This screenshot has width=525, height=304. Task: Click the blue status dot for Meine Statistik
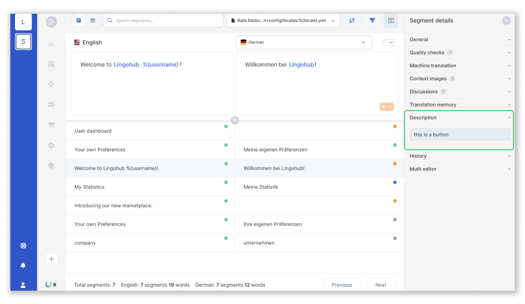(395, 183)
